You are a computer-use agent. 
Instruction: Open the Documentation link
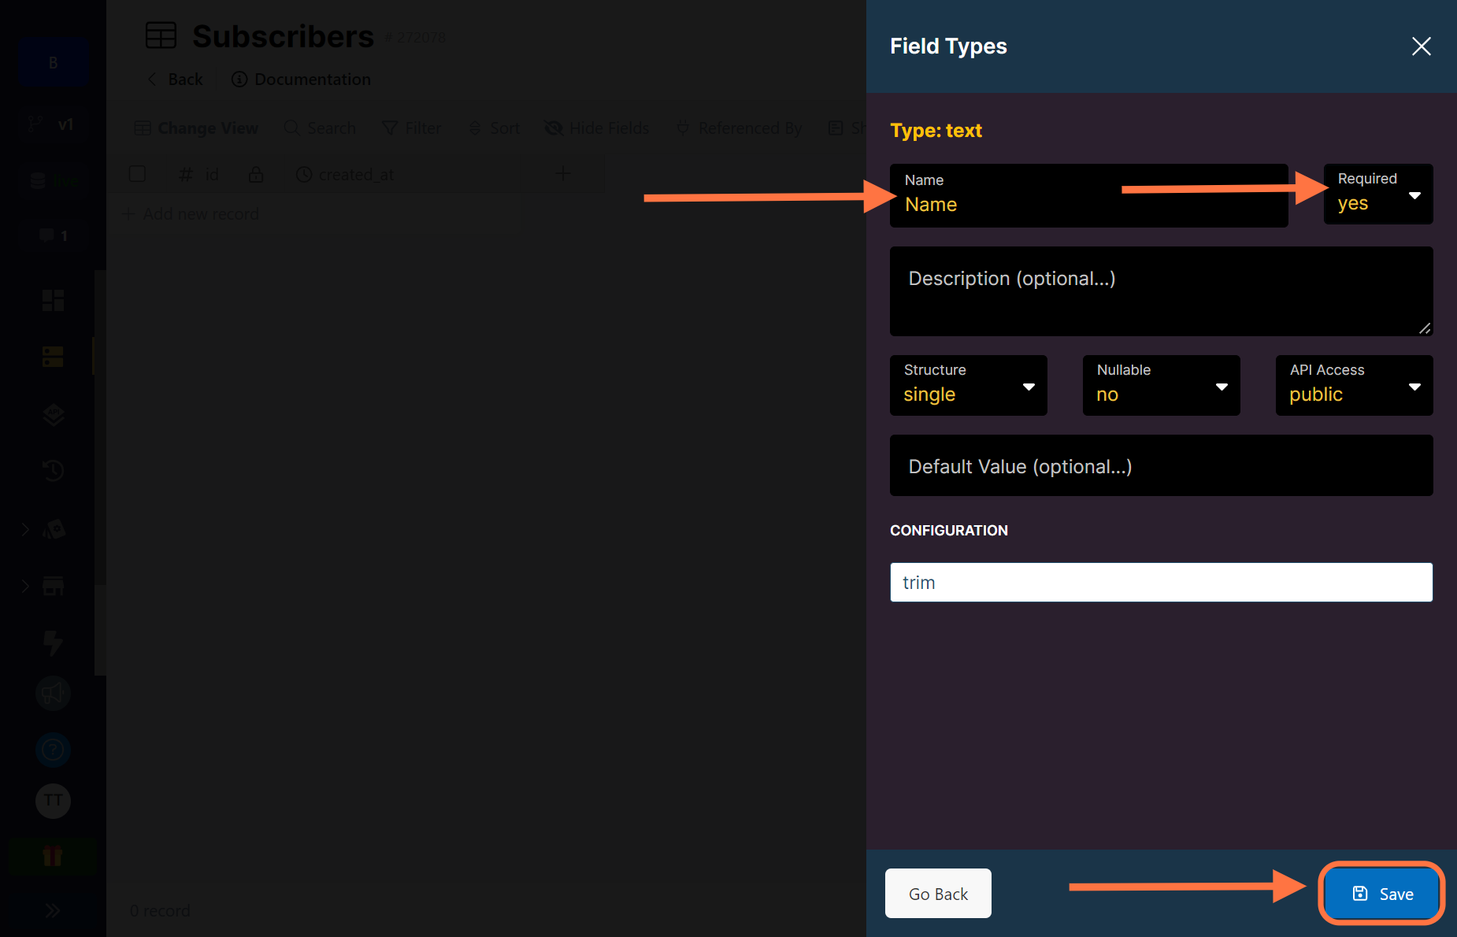coord(301,80)
